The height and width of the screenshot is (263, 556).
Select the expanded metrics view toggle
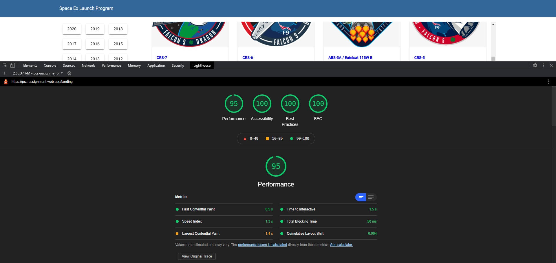point(371,197)
